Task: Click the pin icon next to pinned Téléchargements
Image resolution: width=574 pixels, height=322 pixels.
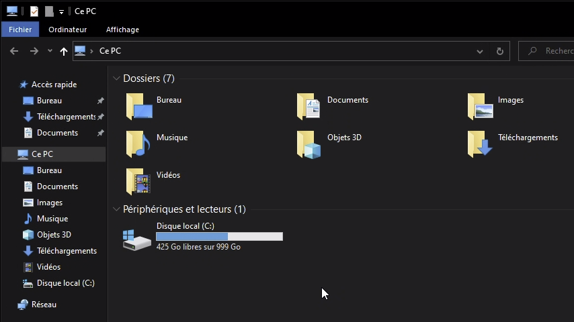Action: tap(101, 117)
